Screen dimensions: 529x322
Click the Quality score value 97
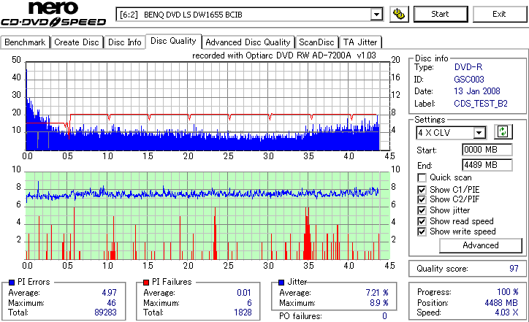(x=514, y=269)
